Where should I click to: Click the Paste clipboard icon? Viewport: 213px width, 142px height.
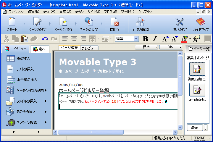[x=25, y=39]
